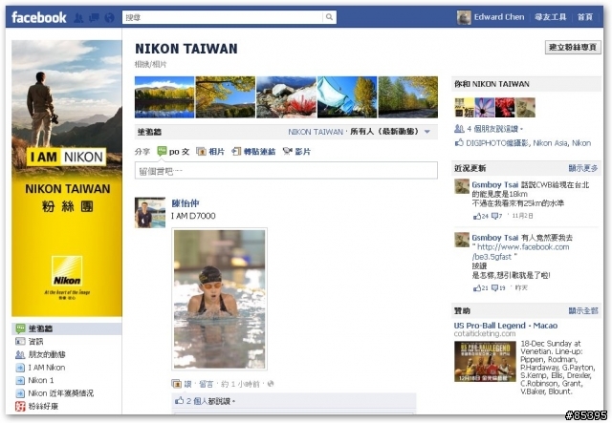Open the 塗鴉牆 wall sidebar item

pyautogui.click(x=67, y=328)
